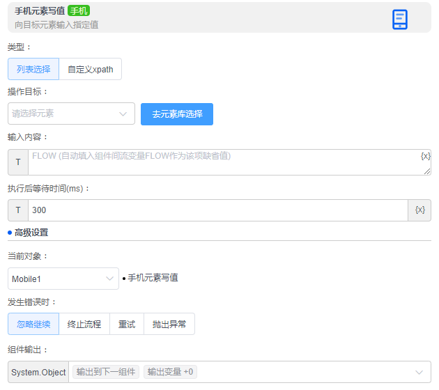The width and height of the screenshot is (439, 390).
Task: Choose 重试 on error
Action: (x=127, y=324)
